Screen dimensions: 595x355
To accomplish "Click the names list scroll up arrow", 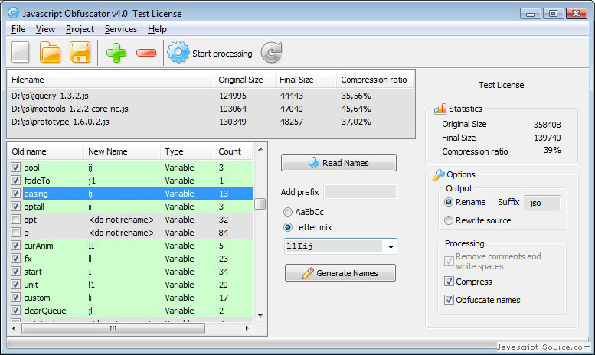I will coord(260,149).
